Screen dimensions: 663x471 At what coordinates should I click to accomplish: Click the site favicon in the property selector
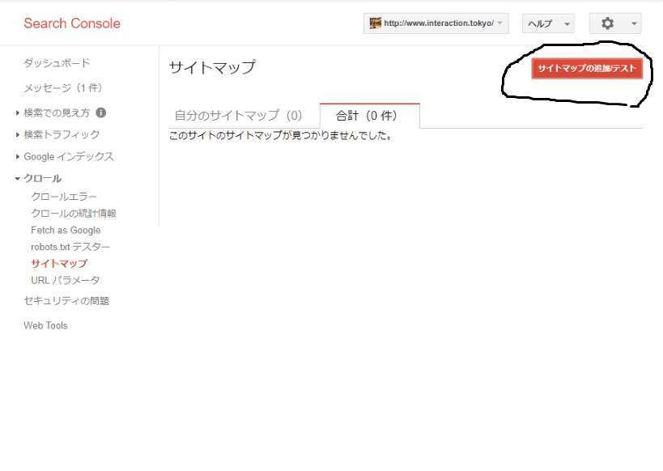point(375,23)
